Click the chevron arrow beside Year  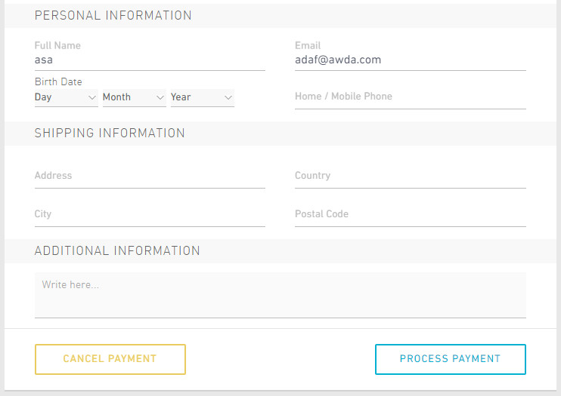pos(228,97)
